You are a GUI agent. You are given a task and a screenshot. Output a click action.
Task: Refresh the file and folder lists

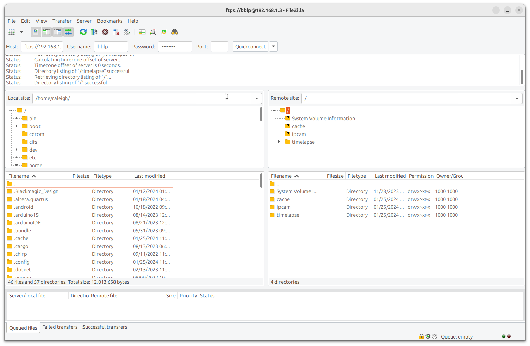click(x=83, y=32)
